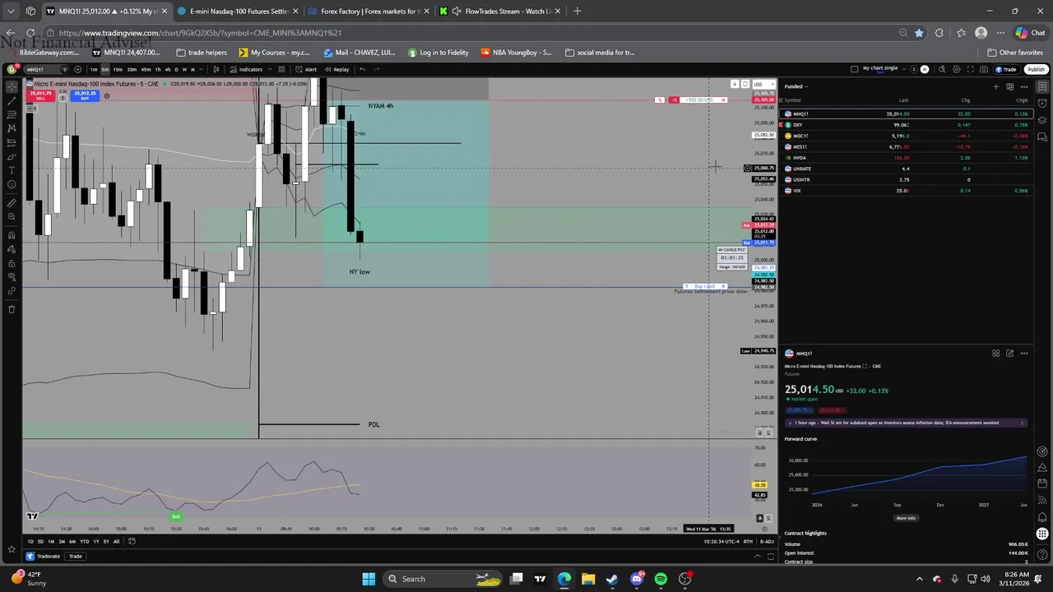
Task: Select the All date range
Action: pyautogui.click(x=117, y=541)
